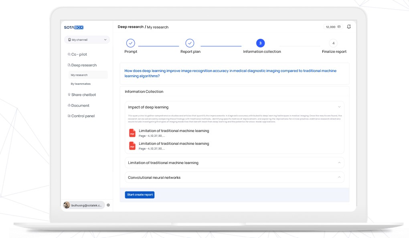409x238 pixels.
Task: Click the completed Prompt step circle
Action: click(130, 43)
